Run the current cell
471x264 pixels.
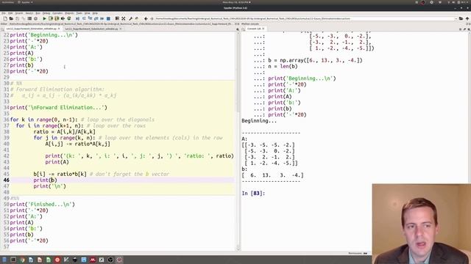[x=51, y=18]
